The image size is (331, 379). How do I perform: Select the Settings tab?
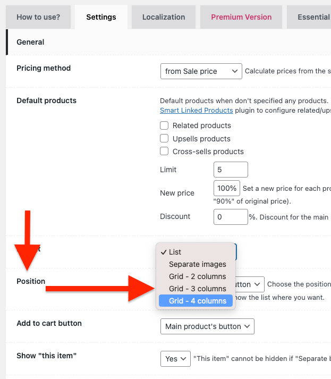coord(101,17)
